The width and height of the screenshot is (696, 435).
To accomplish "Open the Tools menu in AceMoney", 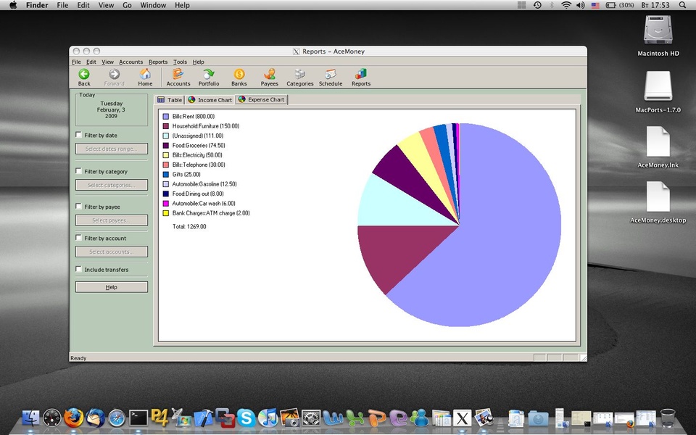I will point(180,62).
